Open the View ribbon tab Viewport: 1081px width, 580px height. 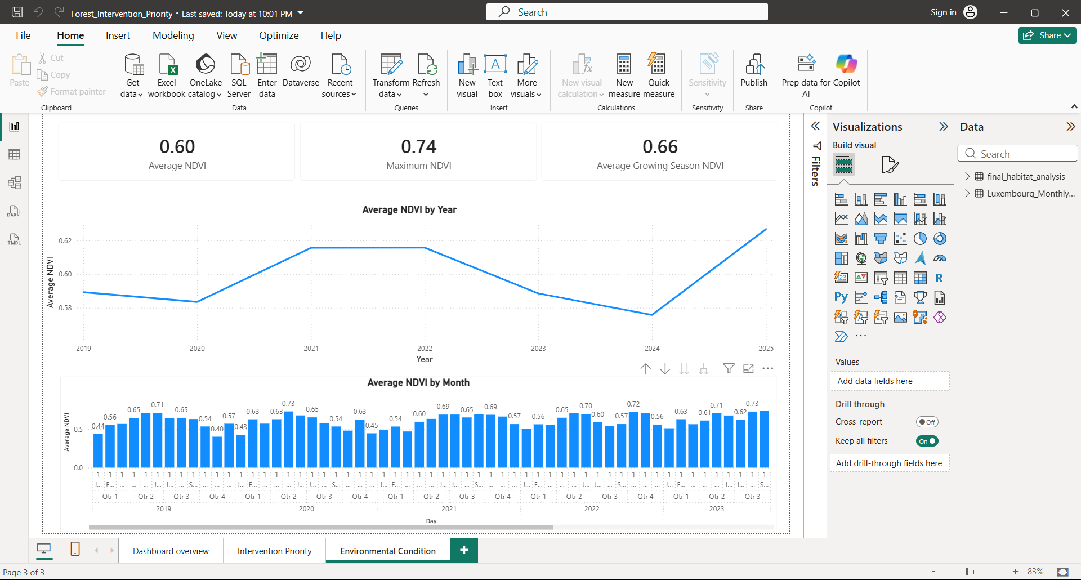[x=226, y=35]
